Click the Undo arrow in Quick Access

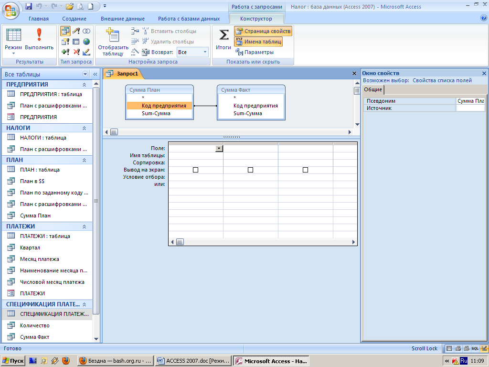click(x=39, y=6)
